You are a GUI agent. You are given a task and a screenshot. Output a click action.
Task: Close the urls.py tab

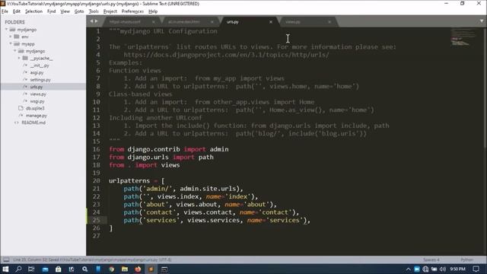(271, 22)
